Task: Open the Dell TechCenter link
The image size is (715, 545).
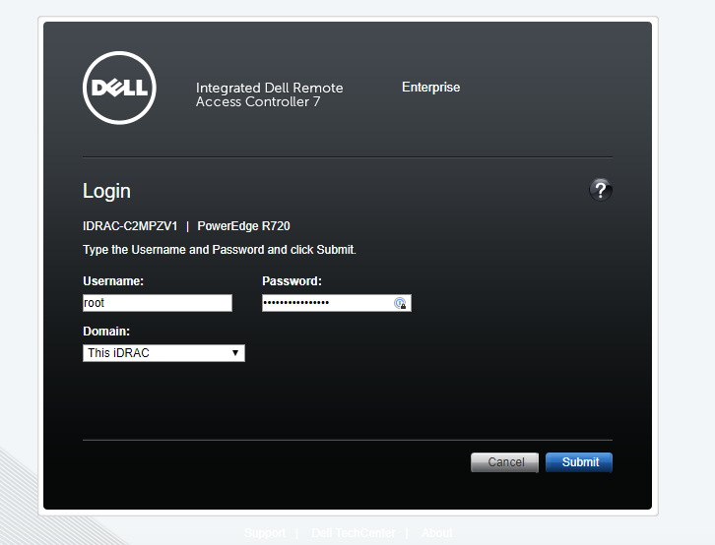Action: (354, 533)
